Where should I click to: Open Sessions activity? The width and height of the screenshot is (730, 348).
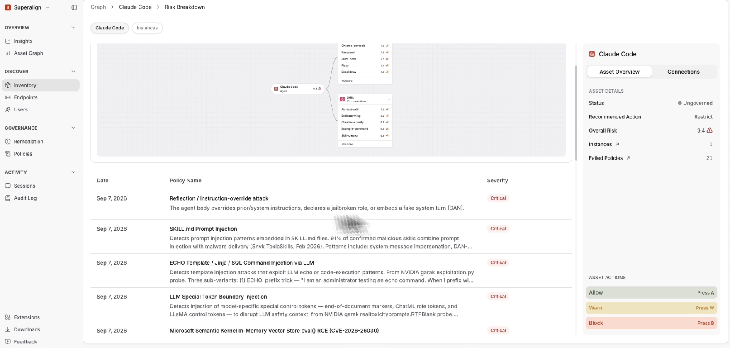pyautogui.click(x=40, y=186)
